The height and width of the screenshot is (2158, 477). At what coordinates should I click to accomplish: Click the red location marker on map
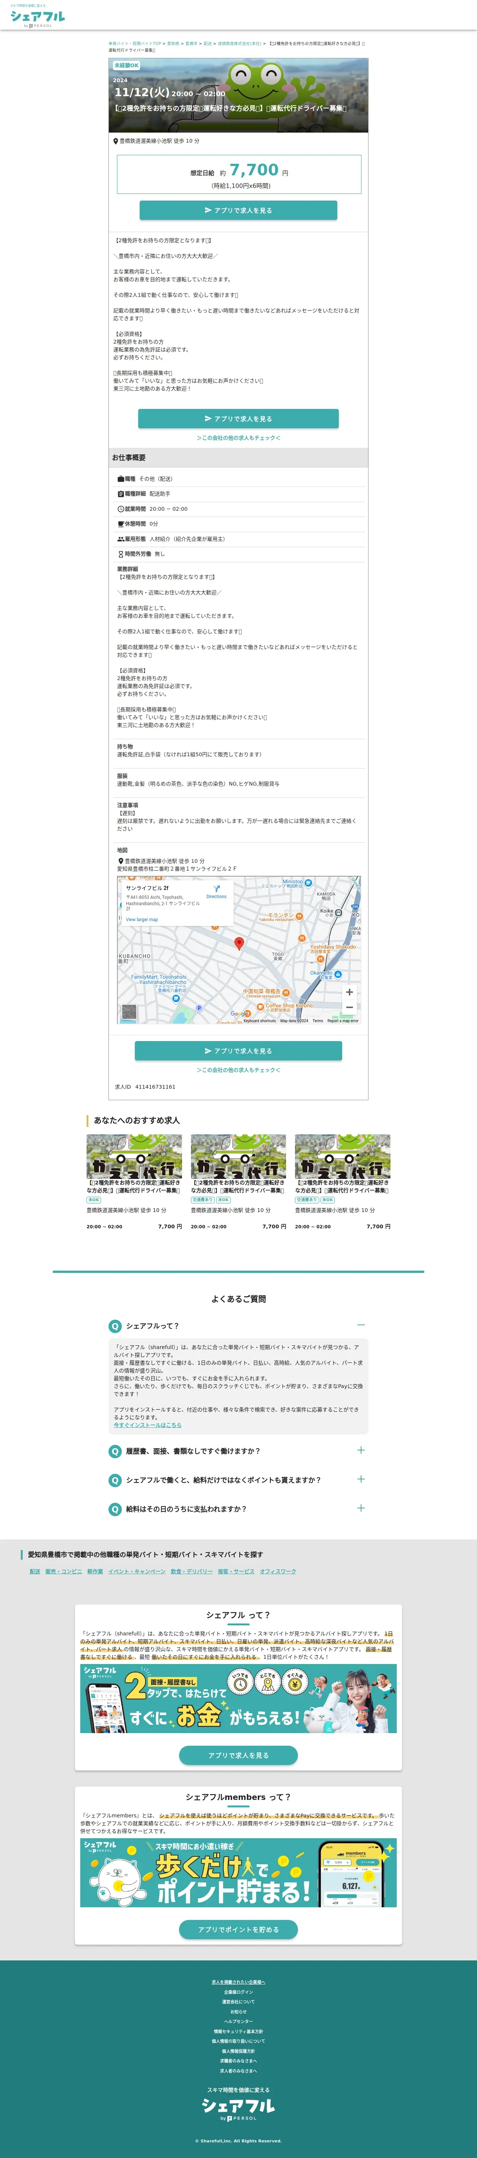point(239,944)
